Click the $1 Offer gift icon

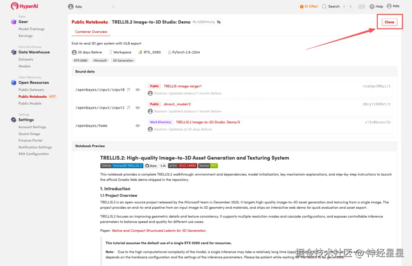click(302, 6)
